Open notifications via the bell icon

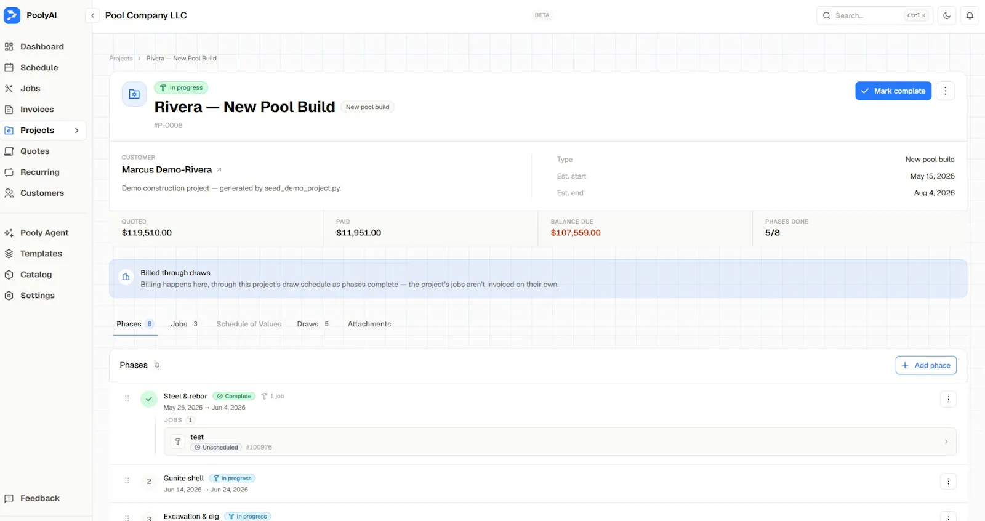(x=970, y=15)
